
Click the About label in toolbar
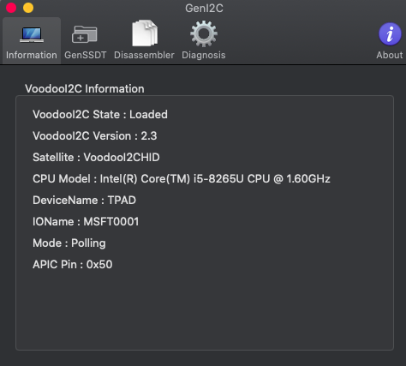point(390,55)
